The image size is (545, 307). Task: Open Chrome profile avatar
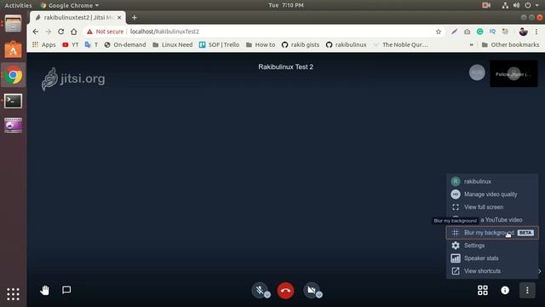[523, 32]
